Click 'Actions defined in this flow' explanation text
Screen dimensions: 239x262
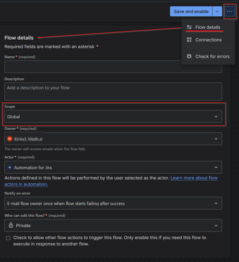87,178
